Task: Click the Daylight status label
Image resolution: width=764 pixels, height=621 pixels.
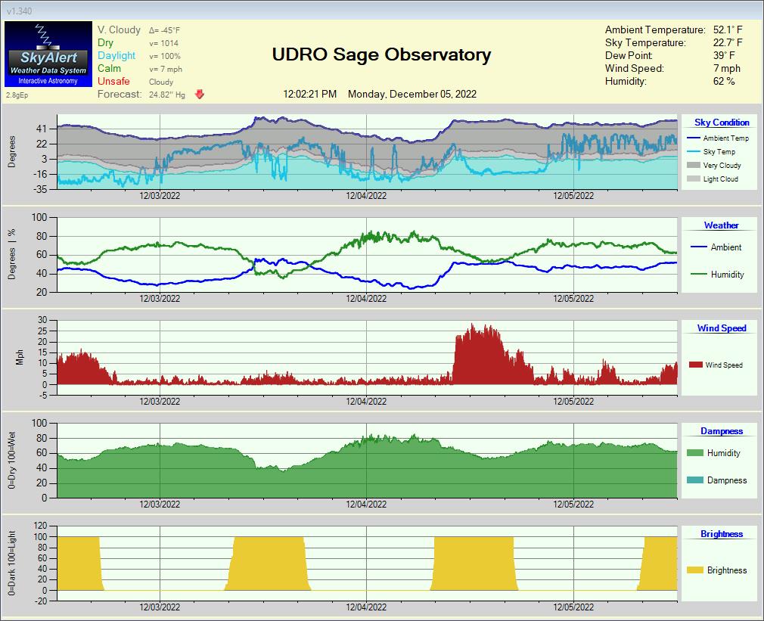Action: click(x=116, y=55)
